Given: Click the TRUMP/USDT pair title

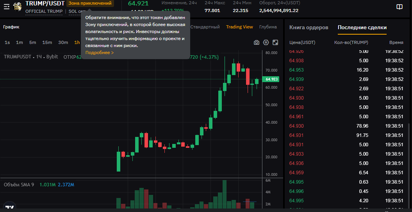Looking at the screenshot, I should click(x=45, y=4).
